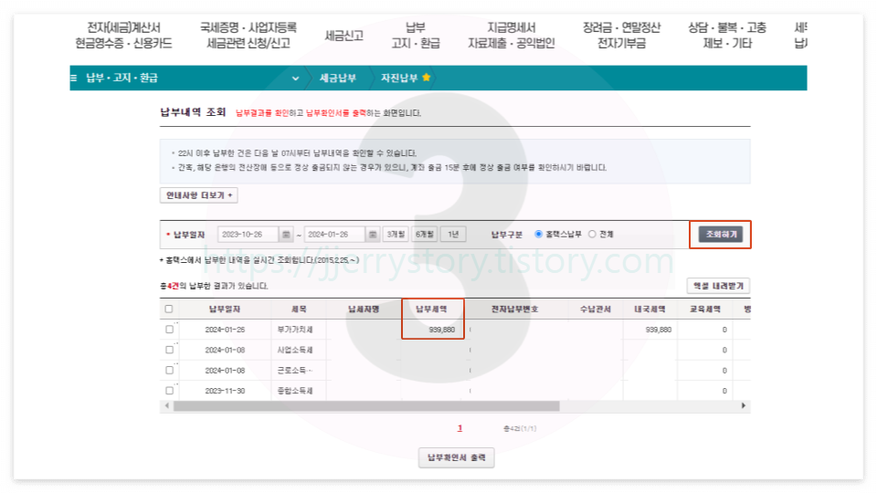Select the 전체 radio button
Image resolution: width=877 pixels, height=493 pixels.
[x=592, y=235]
